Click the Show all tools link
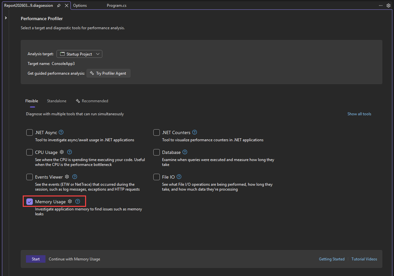 (359, 114)
